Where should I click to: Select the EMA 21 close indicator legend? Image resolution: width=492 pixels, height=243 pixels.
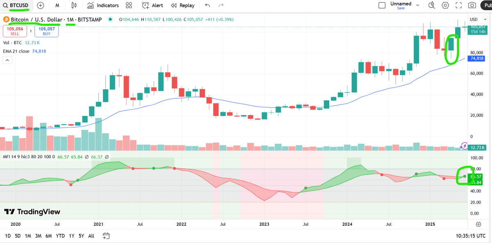16,51
